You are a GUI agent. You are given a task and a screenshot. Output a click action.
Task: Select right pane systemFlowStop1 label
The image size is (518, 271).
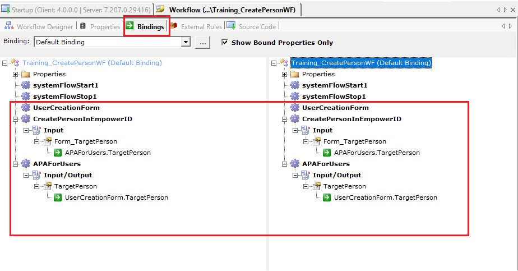coord(334,97)
